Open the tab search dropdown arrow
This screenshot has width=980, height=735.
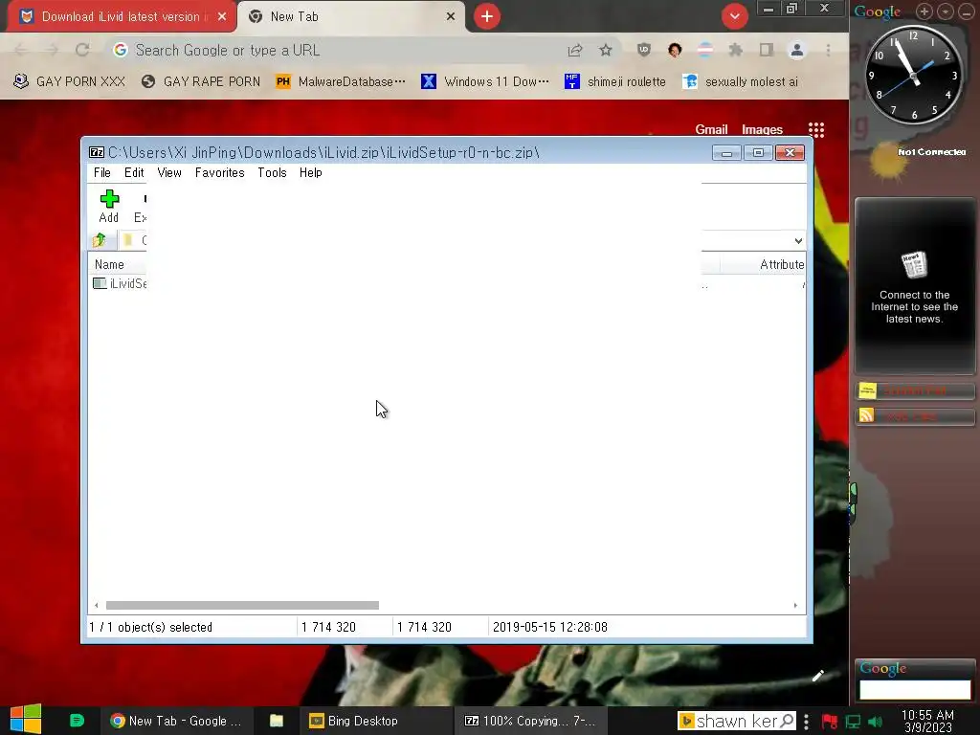pyautogui.click(x=734, y=16)
